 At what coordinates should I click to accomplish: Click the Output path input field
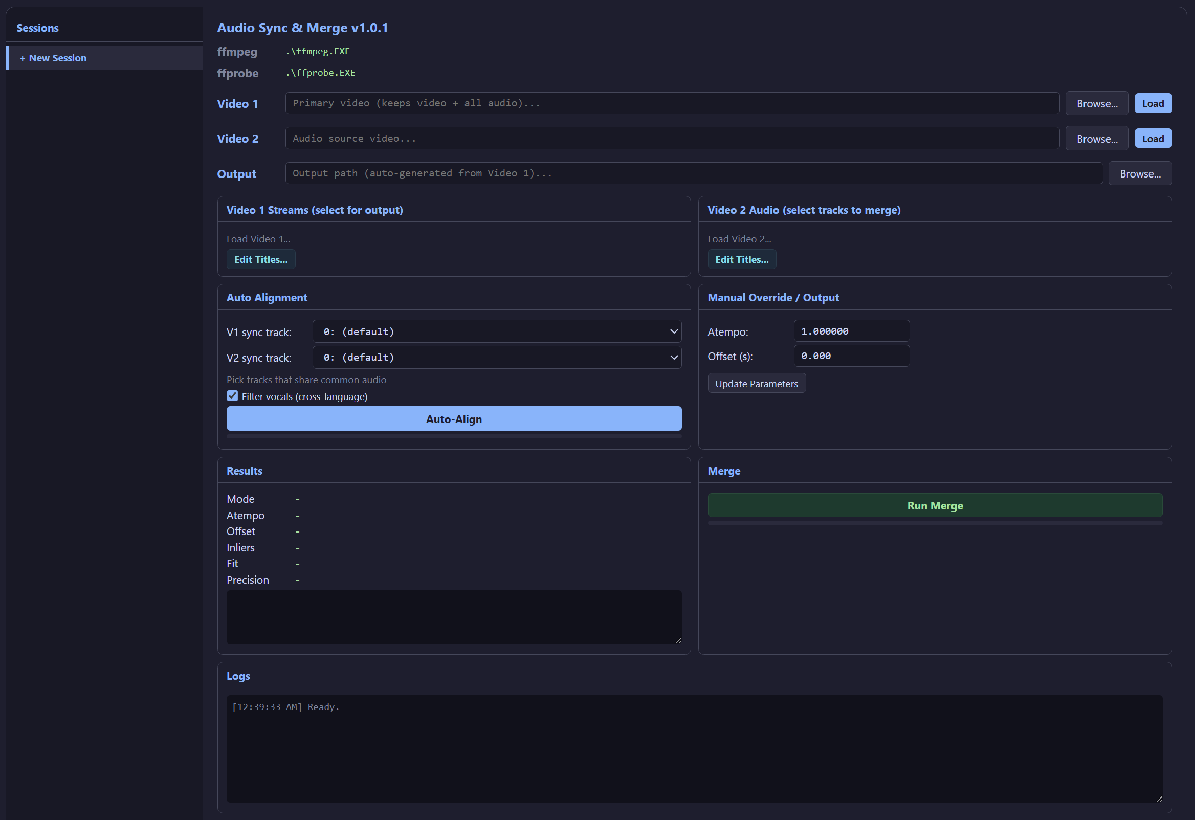point(693,173)
